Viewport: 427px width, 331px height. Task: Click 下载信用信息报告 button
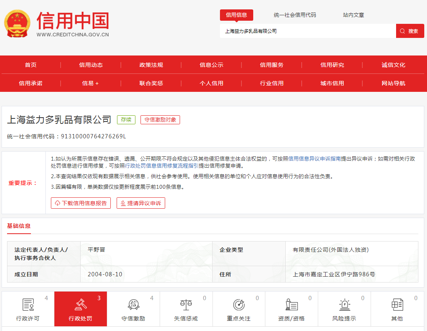[81, 203]
